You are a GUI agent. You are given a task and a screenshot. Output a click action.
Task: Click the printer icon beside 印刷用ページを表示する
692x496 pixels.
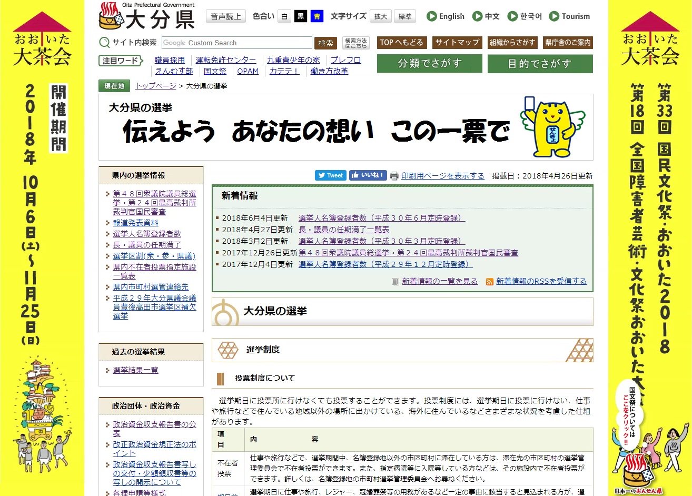[393, 176]
